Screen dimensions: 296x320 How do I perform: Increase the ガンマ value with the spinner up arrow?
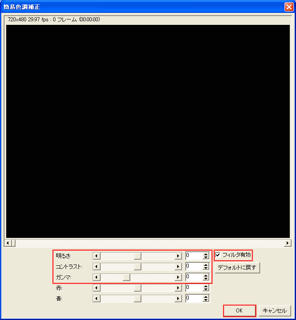click(206, 275)
